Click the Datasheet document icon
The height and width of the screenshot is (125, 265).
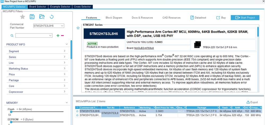192,18
